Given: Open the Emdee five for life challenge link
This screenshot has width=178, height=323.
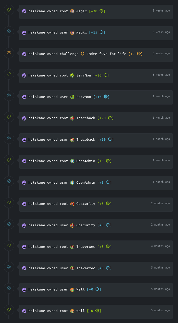Looking at the screenshot, I should (106, 54).
